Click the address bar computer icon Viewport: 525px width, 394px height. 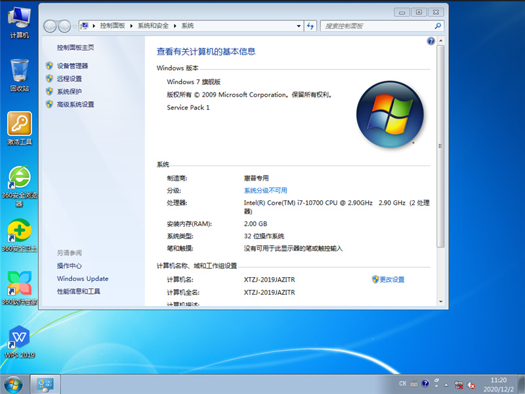[x=85, y=26]
